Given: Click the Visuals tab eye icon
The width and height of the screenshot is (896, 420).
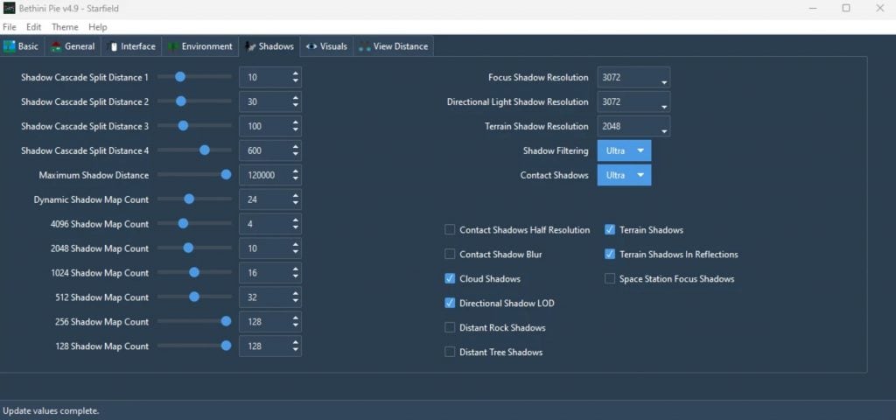Looking at the screenshot, I should (x=311, y=46).
